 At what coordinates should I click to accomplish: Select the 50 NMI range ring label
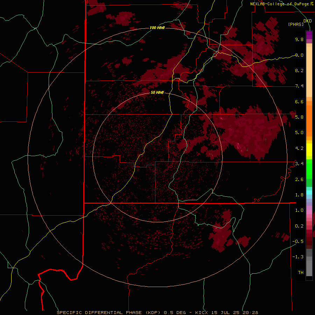click(157, 92)
